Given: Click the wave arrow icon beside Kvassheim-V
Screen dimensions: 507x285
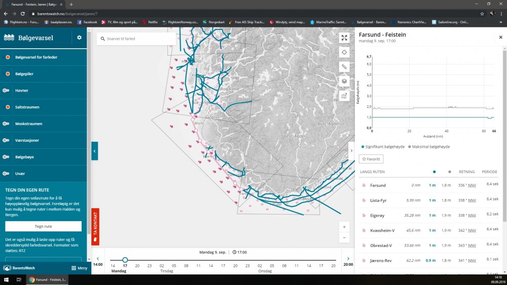Looking at the screenshot, I should pos(364,230).
